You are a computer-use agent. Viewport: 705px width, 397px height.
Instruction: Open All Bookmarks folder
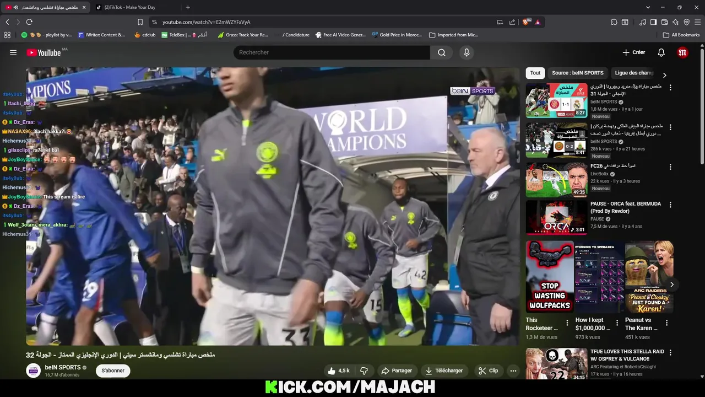pos(681,35)
